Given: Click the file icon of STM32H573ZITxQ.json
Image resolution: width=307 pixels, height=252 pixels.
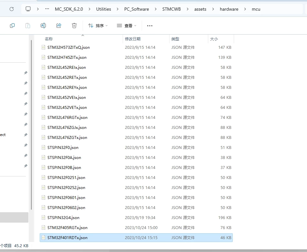Looking at the screenshot, I should (44, 47).
